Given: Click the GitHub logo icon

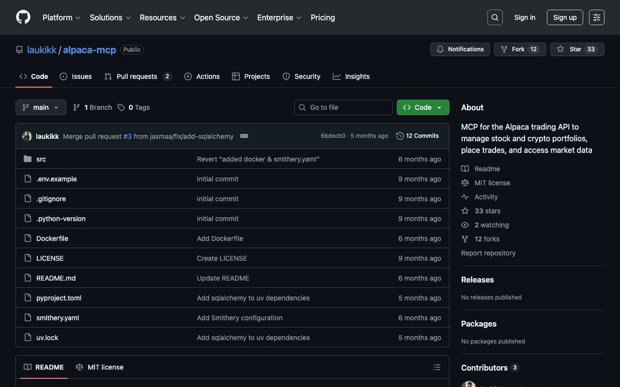Looking at the screenshot, I should [x=23, y=17].
